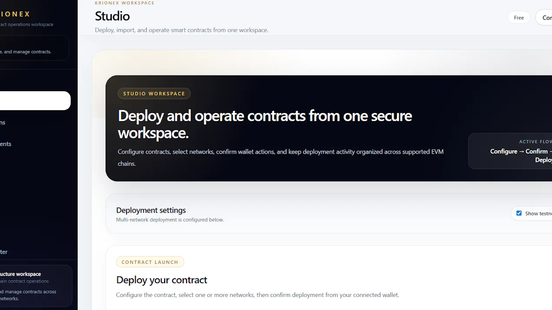The width and height of the screenshot is (552, 310).
Task: Click the CONTRACT LAUNCH badge
Action: point(150,262)
